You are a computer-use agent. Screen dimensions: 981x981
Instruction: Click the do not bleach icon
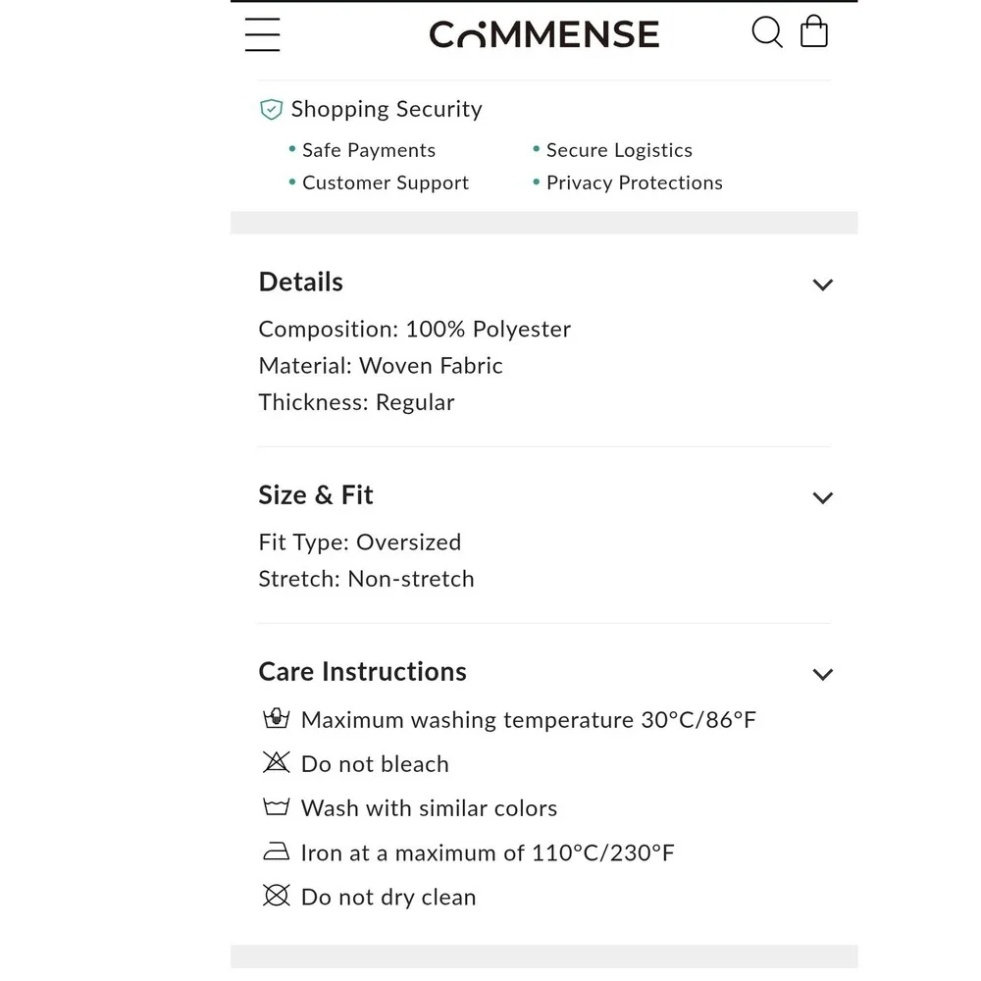point(277,763)
